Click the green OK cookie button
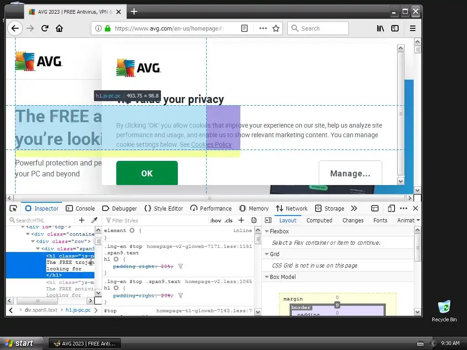This screenshot has height=350, width=467. pyautogui.click(x=147, y=173)
